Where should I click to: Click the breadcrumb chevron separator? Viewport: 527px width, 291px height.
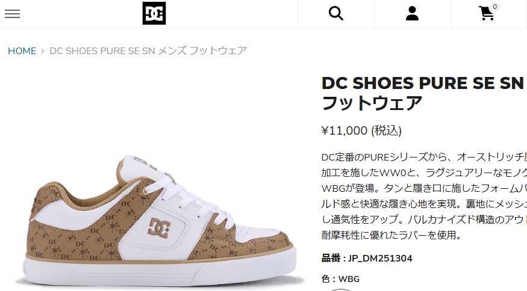(43, 51)
